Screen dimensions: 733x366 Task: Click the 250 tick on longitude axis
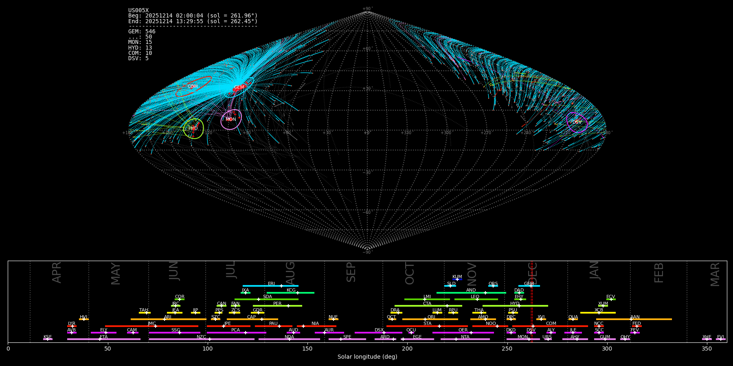[507, 349]
